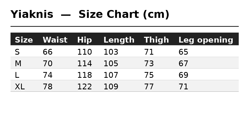Click length value 107 in L row

pos(111,75)
